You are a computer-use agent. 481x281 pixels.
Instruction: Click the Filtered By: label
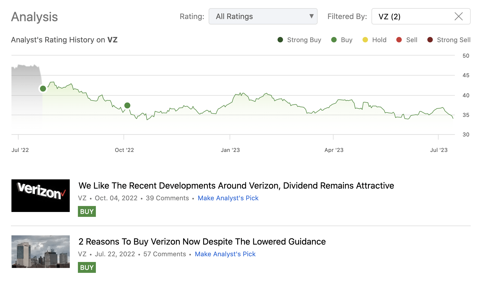(347, 16)
